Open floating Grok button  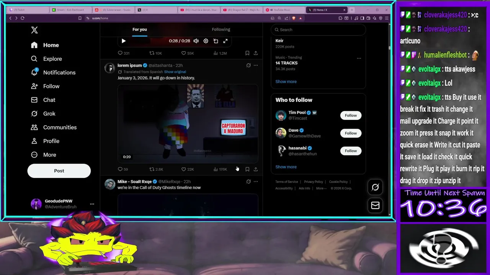point(375,187)
